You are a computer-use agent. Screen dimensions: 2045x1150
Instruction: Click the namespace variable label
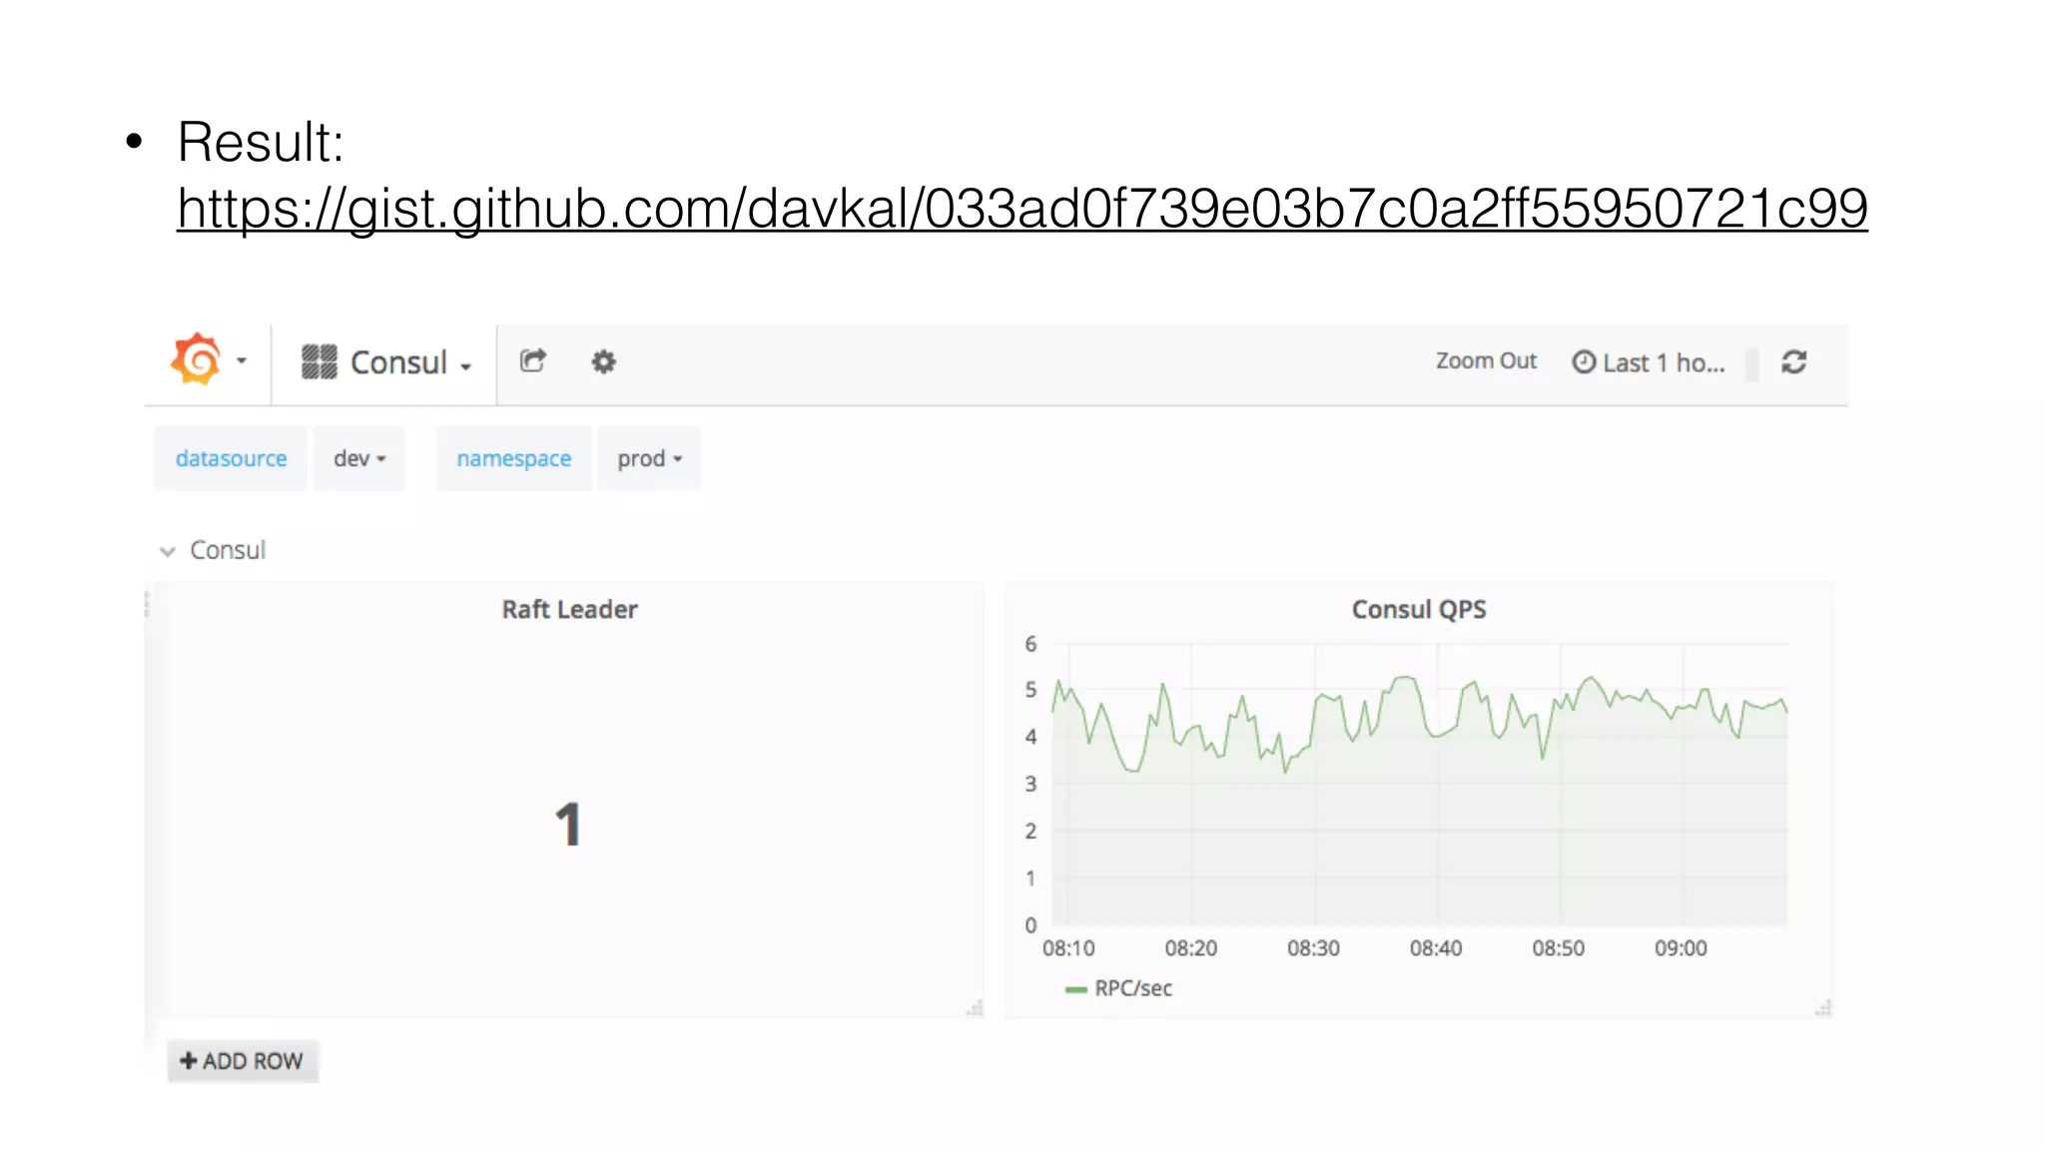[x=514, y=458]
